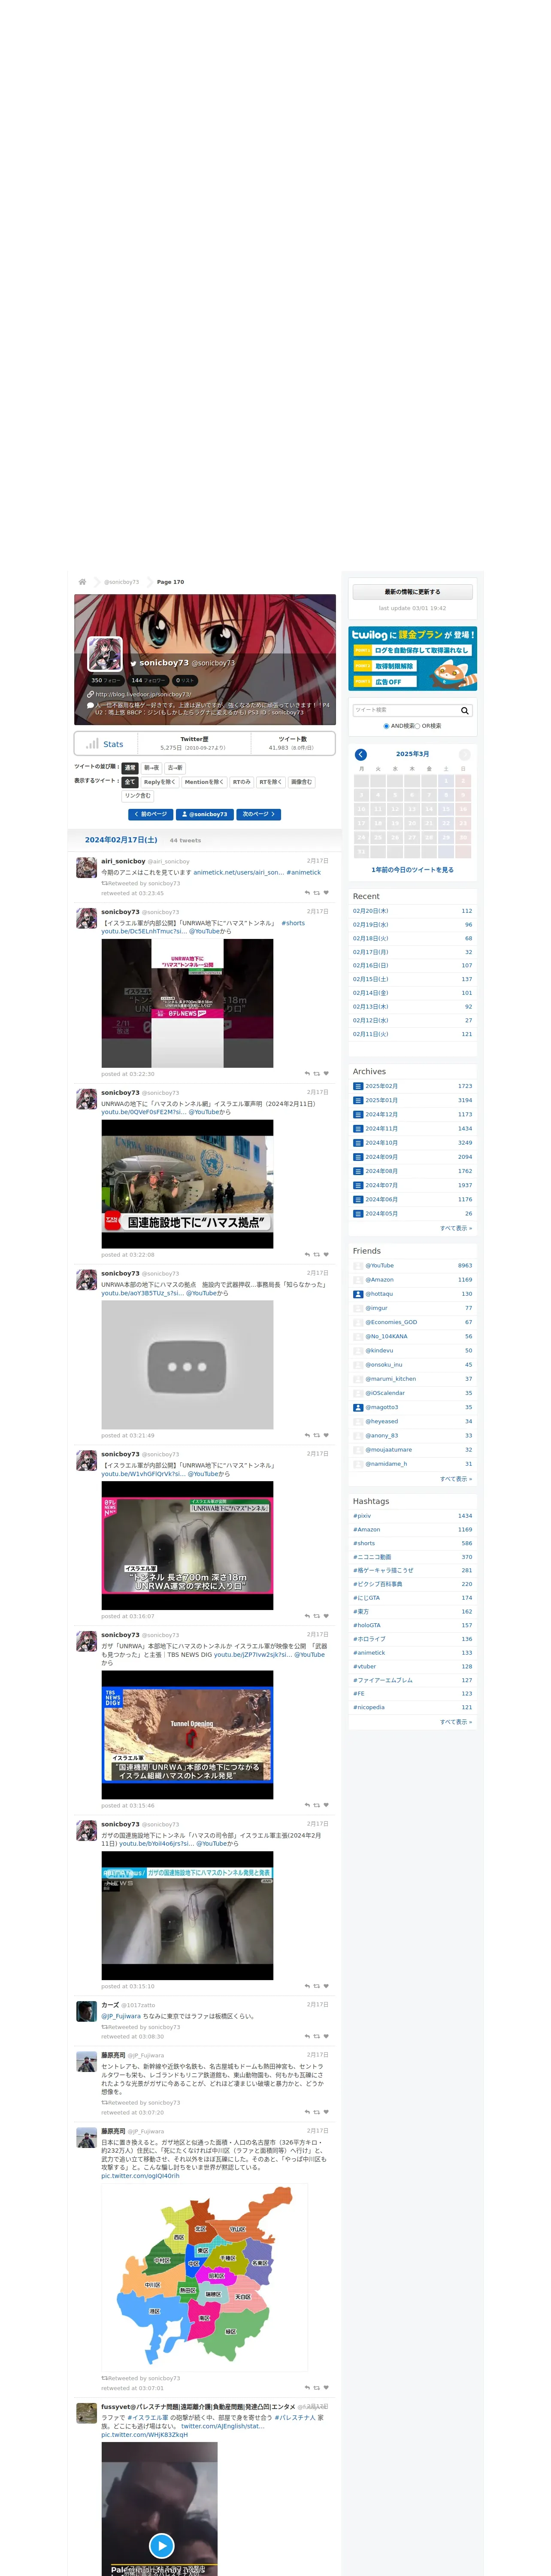The height and width of the screenshot is (2576, 551).
Task: Like the airi_sonicboy animetick tweet
Action: point(326,893)
